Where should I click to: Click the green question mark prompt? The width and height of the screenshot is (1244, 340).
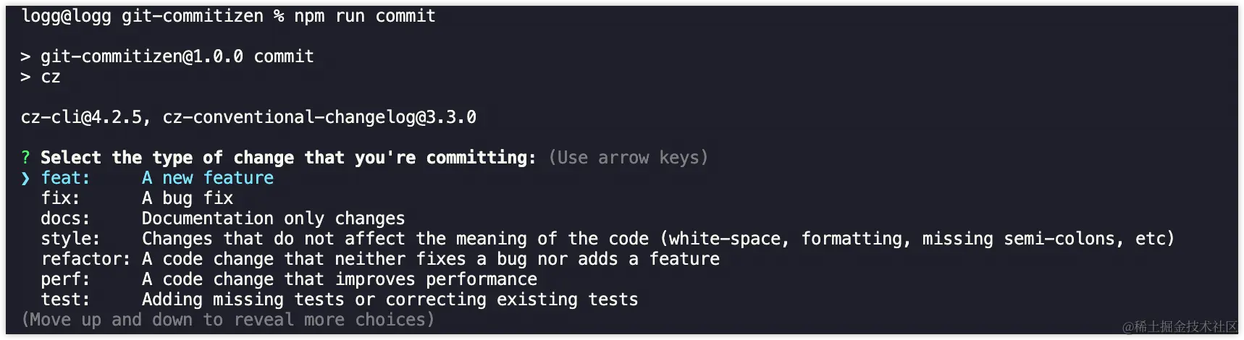(25, 158)
